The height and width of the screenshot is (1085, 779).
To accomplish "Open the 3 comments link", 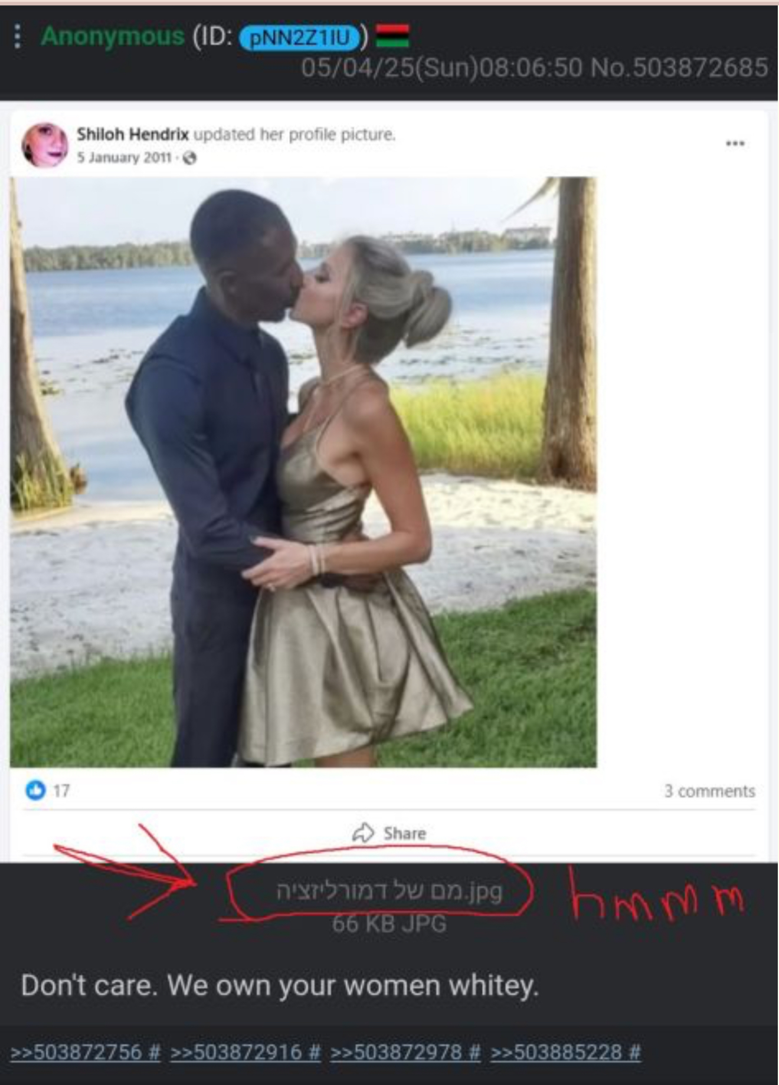I will (x=709, y=791).
